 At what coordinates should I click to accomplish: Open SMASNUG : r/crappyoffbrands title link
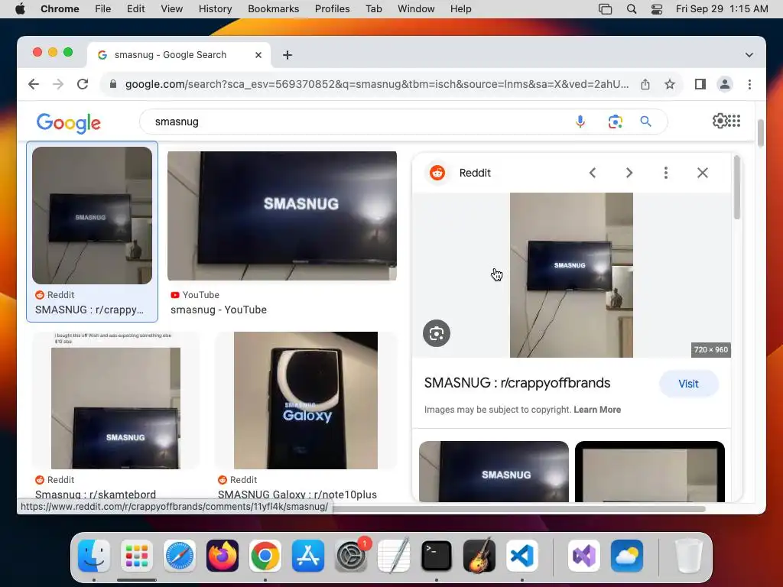click(x=518, y=383)
